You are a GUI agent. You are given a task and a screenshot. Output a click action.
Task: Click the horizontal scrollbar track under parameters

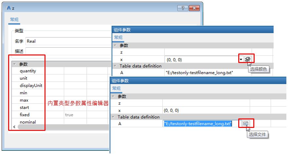pyautogui.click(x=65, y=127)
